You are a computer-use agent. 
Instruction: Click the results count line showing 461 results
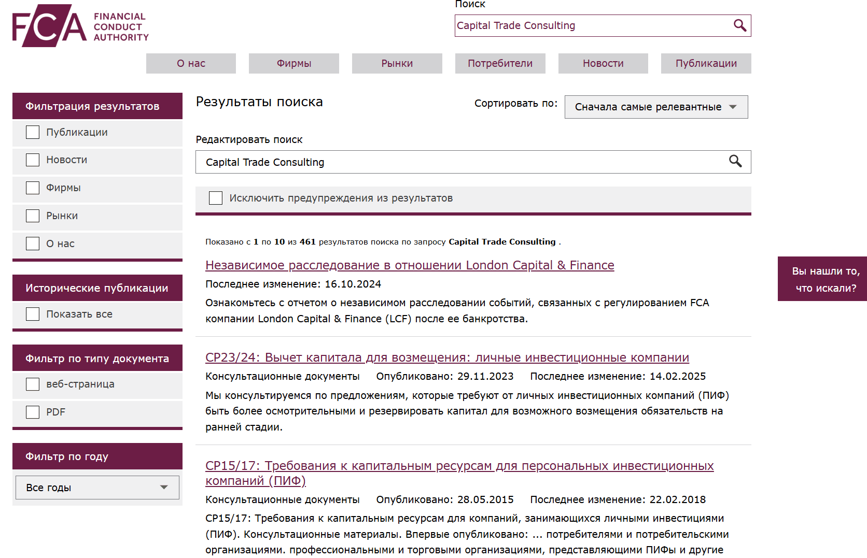point(383,242)
